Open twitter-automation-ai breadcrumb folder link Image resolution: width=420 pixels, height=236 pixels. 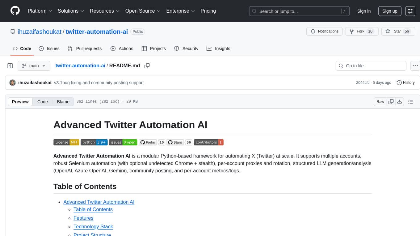click(80, 65)
